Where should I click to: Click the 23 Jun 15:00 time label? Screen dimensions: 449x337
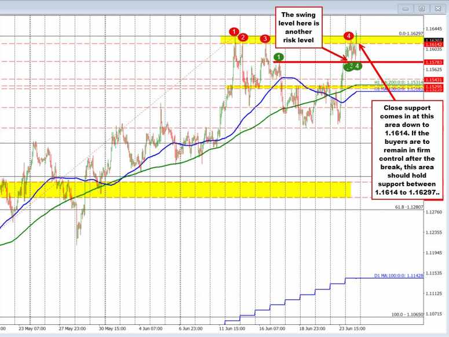tap(352, 328)
